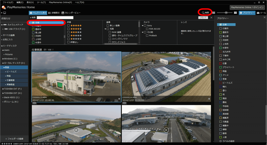Expand the Windows (C:) drive node

tap(3, 59)
